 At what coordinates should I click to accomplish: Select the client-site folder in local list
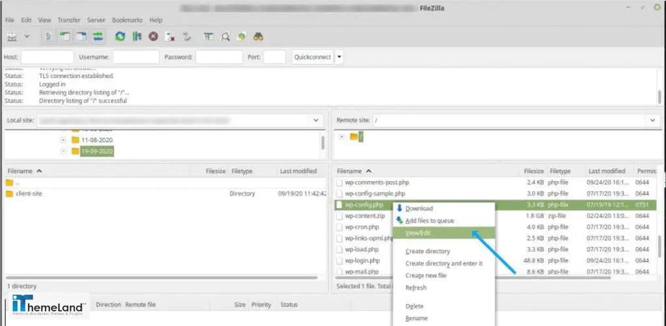point(29,194)
